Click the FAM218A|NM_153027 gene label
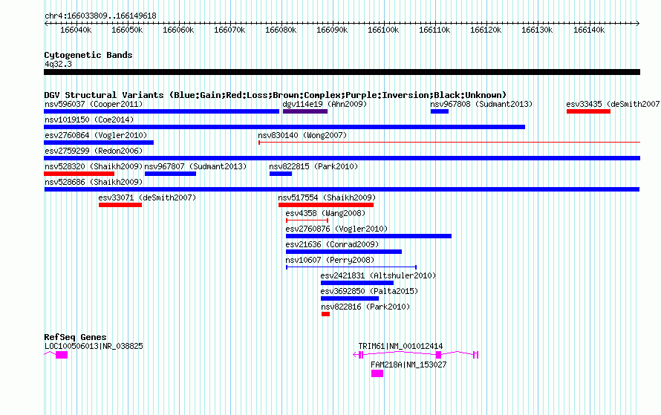 click(x=408, y=365)
